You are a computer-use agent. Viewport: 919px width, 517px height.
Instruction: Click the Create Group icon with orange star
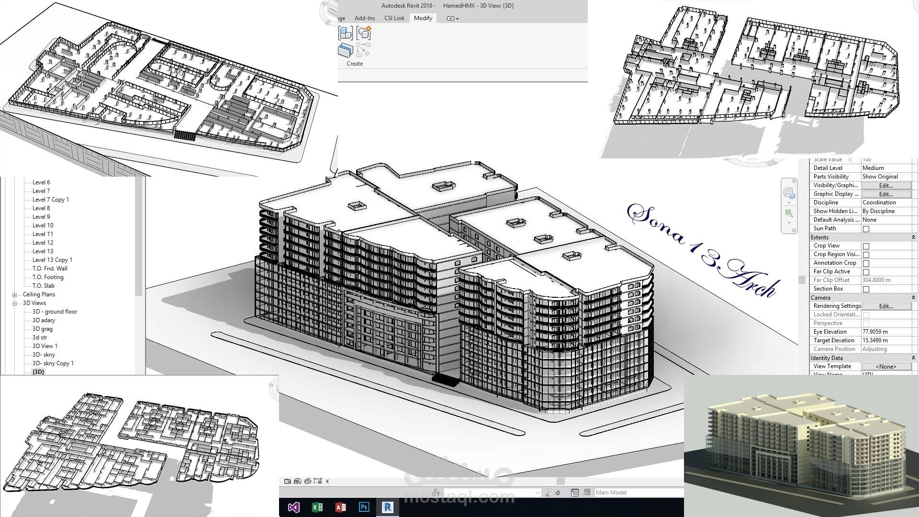tap(364, 33)
